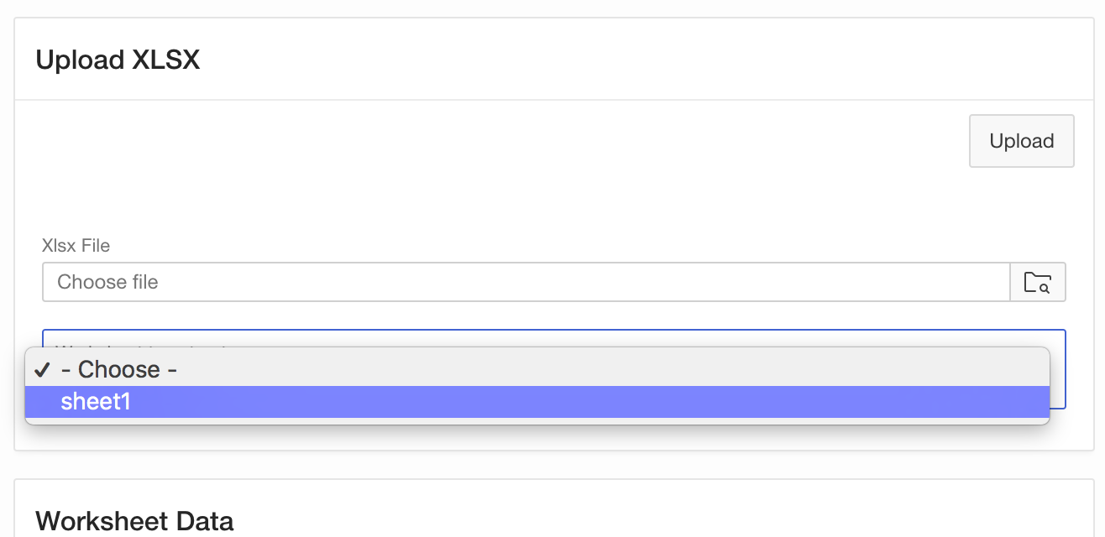Pick the - Choose - option

coord(119,370)
